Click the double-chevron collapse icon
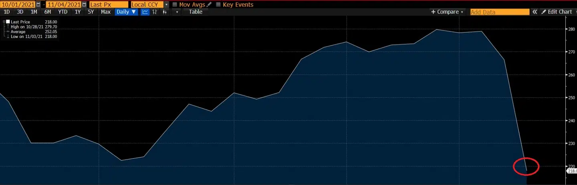 click(535, 12)
